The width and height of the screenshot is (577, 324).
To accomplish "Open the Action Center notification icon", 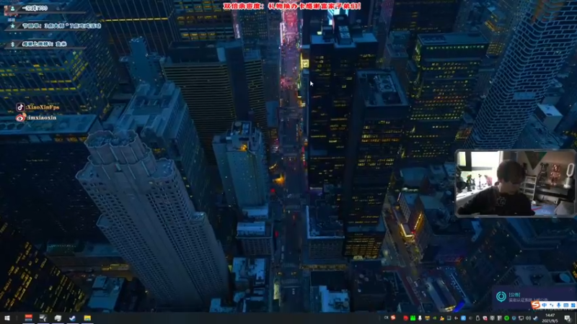I will click(568, 318).
